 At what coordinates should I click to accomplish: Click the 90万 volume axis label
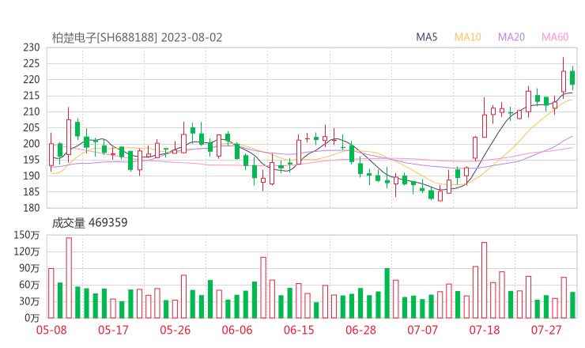point(29,268)
